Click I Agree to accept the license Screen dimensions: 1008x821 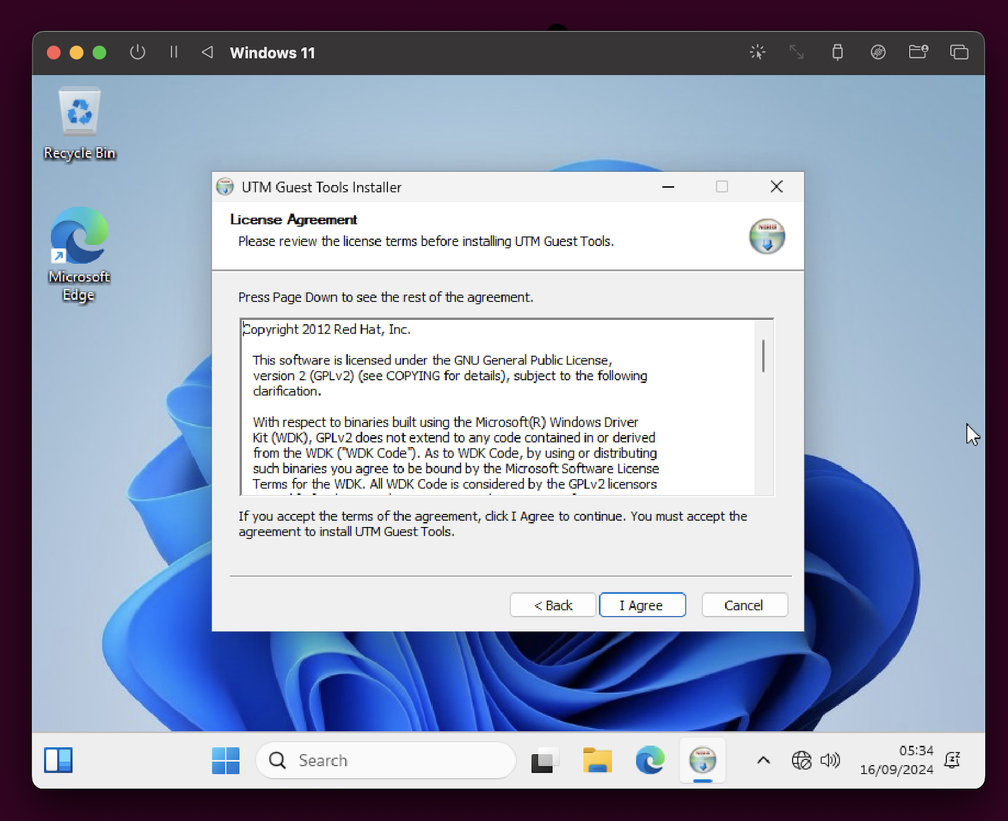click(642, 605)
